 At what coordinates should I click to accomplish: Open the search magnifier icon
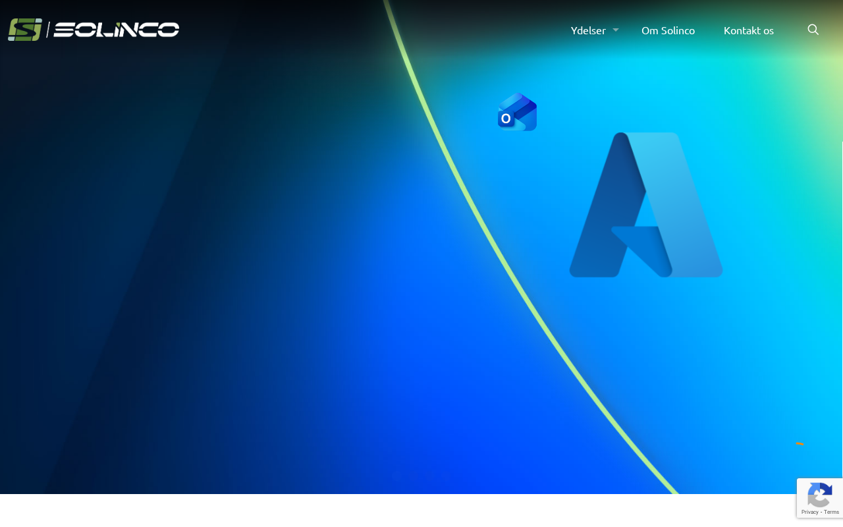(813, 30)
